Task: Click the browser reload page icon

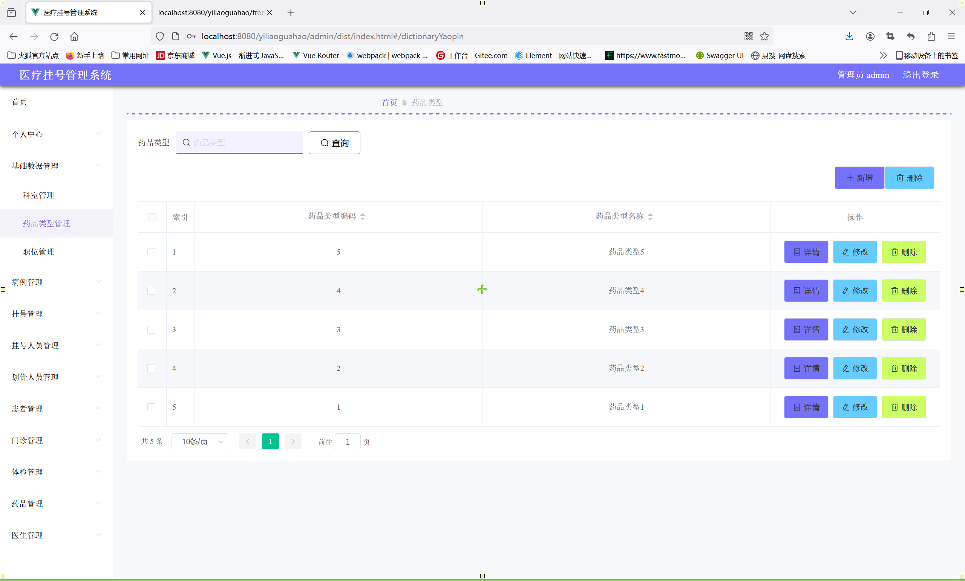Action: click(54, 37)
